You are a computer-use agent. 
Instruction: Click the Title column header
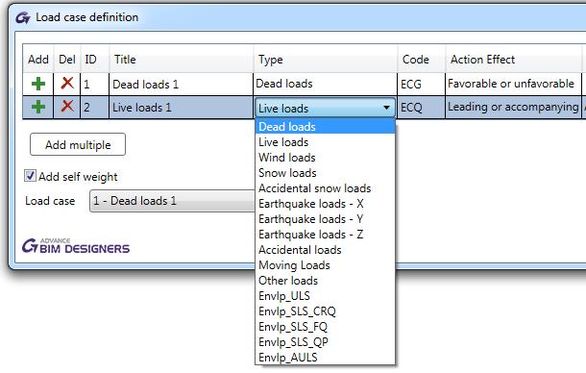181,59
